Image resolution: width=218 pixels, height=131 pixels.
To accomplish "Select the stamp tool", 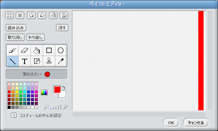I will pyautogui.click(x=49, y=61).
